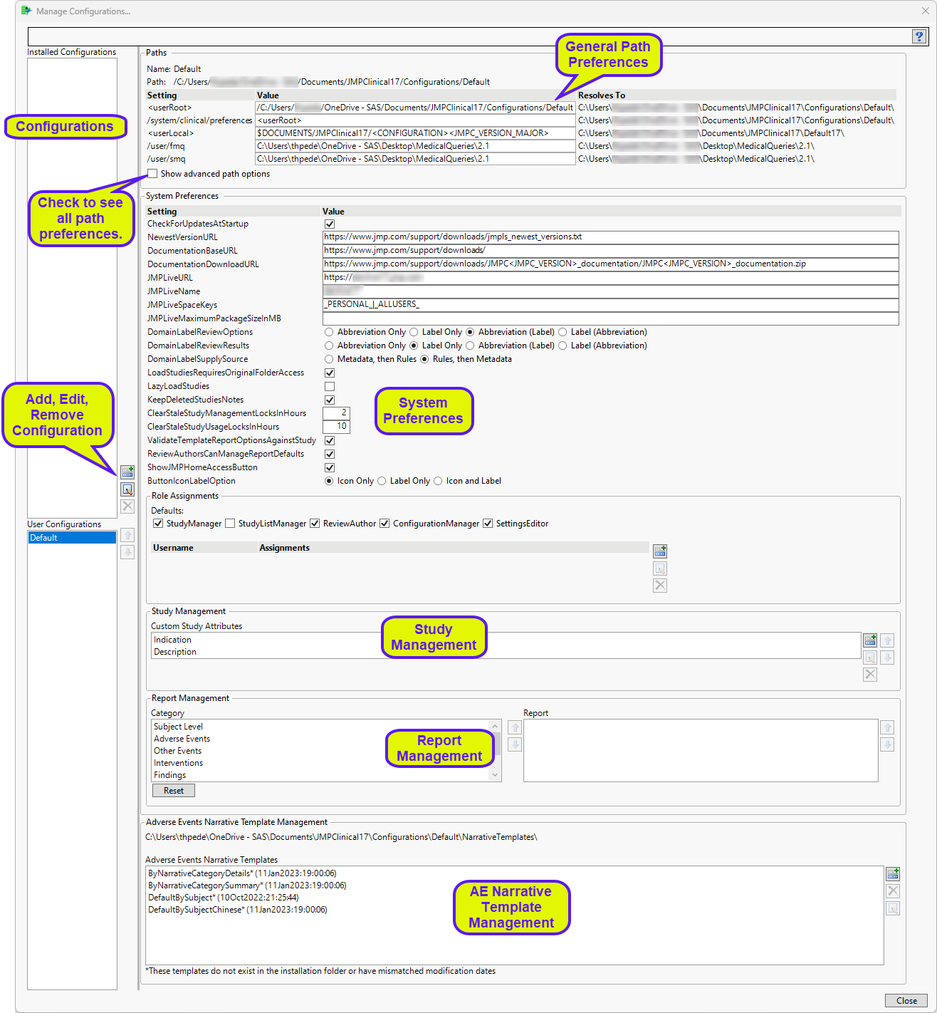Move custom study attribute down
Viewport: 937px width, 1013px height.
click(x=887, y=658)
